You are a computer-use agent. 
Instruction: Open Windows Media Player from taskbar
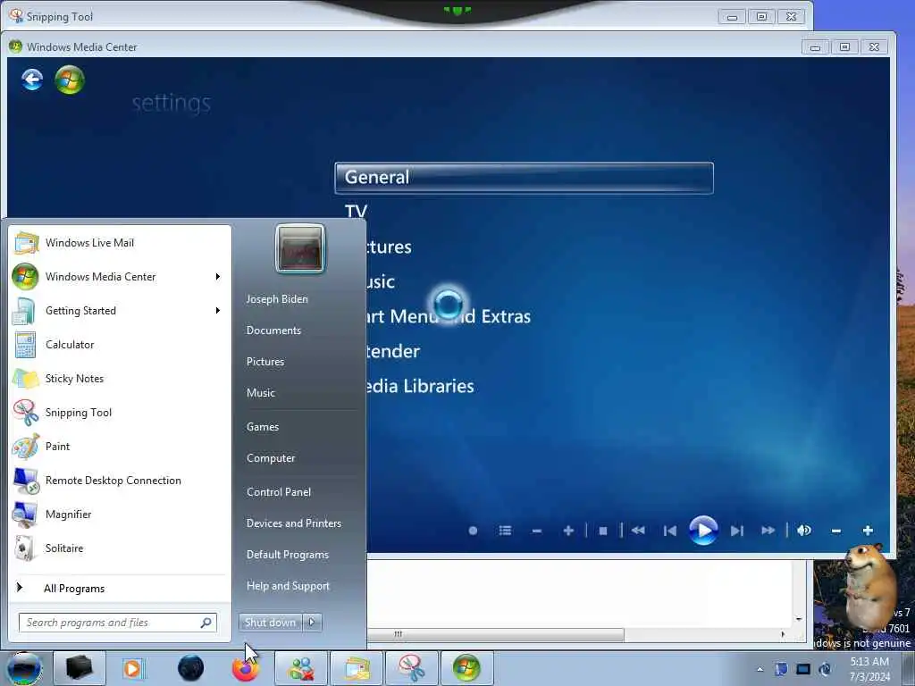click(134, 668)
